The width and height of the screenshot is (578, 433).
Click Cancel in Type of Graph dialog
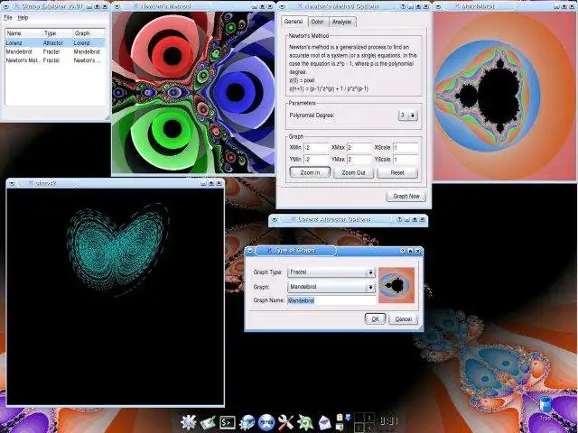404,318
